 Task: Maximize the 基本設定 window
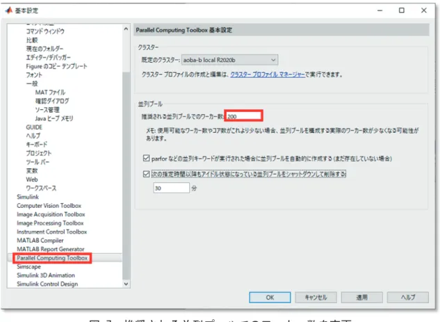[x=402, y=10]
